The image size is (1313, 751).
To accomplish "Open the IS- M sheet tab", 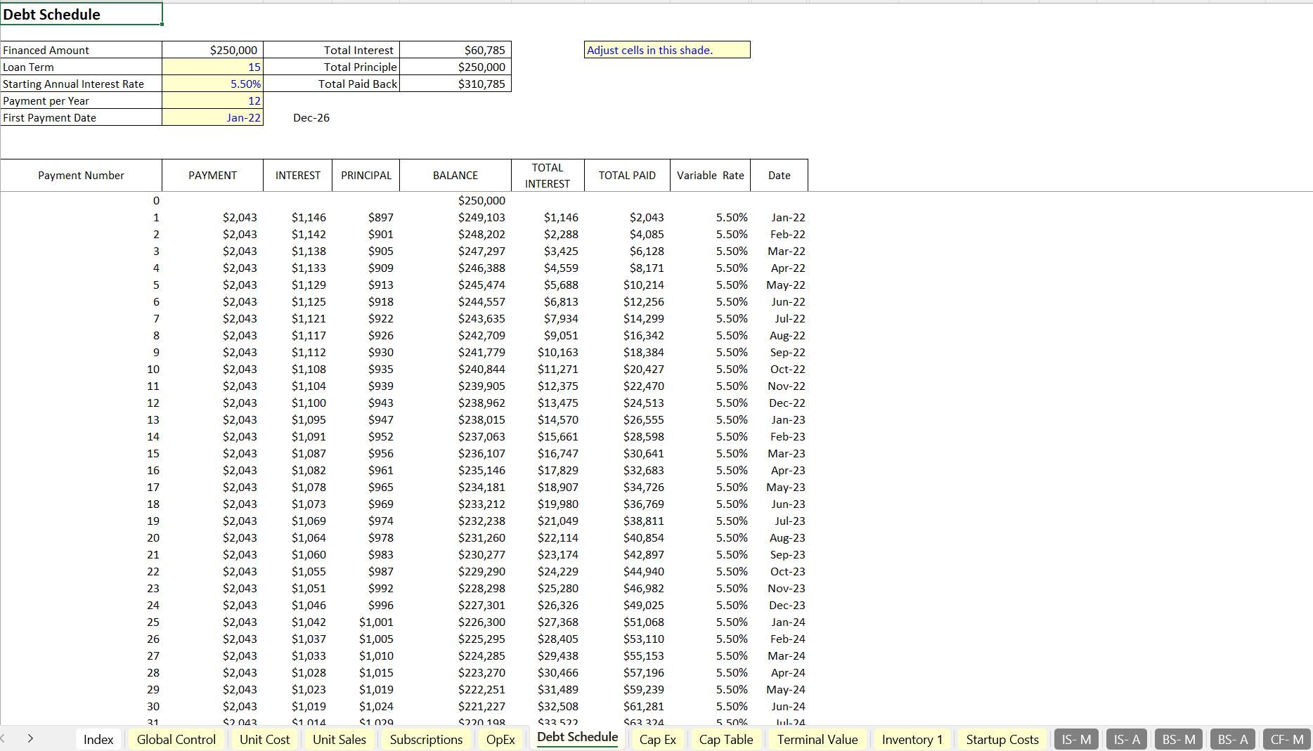I will [1076, 739].
